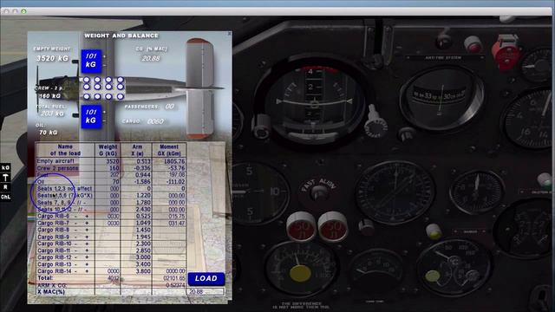Add cargo with Cargo RIB-7 plus sign

[87, 224]
